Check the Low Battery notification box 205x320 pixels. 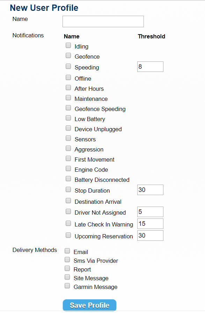click(x=68, y=118)
